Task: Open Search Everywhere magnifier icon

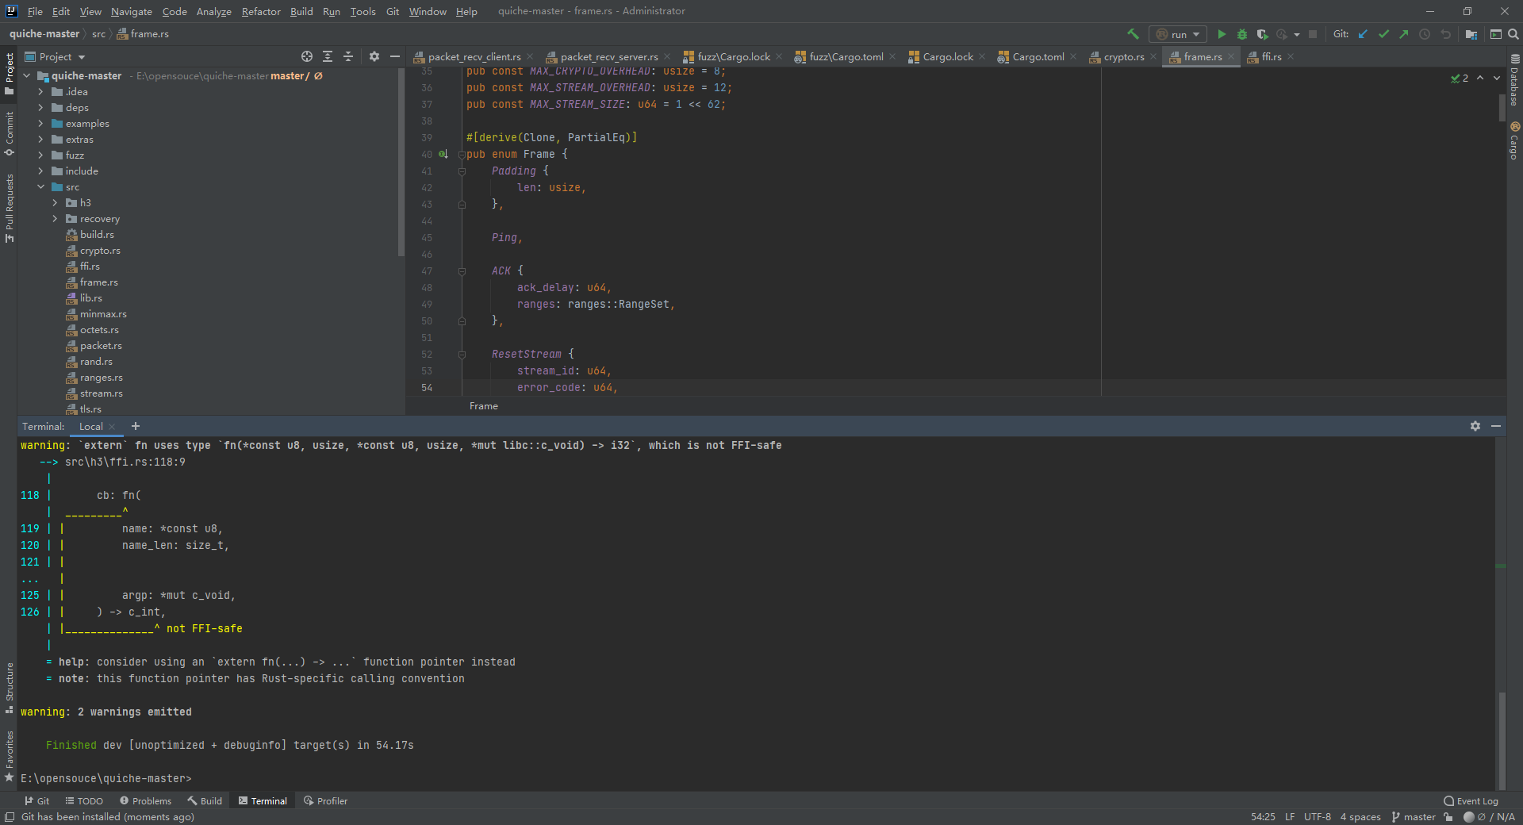Action: tap(1513, 34)
